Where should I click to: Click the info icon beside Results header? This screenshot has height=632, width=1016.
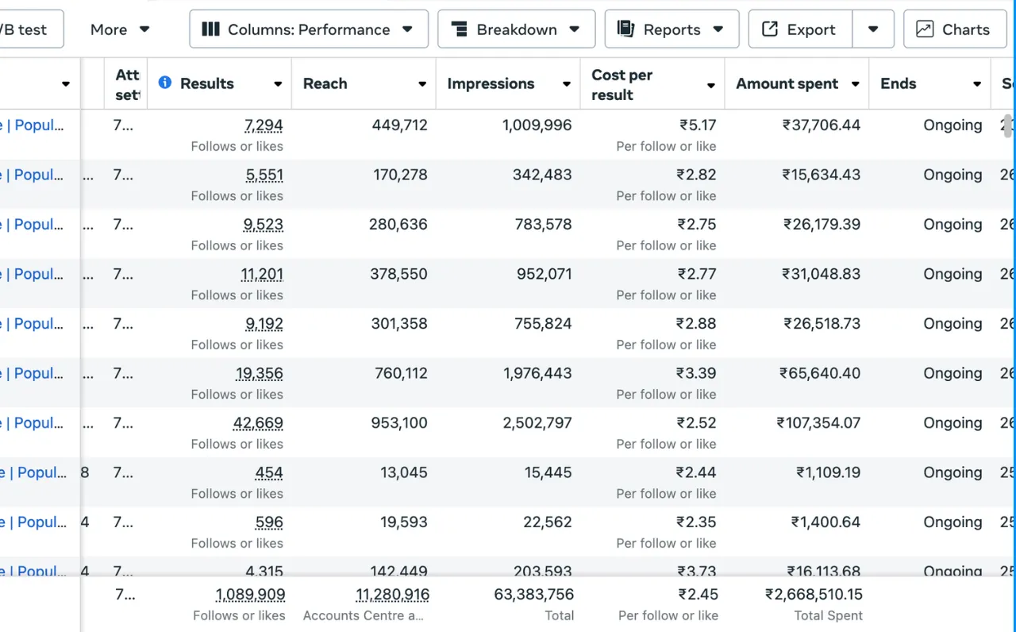(165, 83)
